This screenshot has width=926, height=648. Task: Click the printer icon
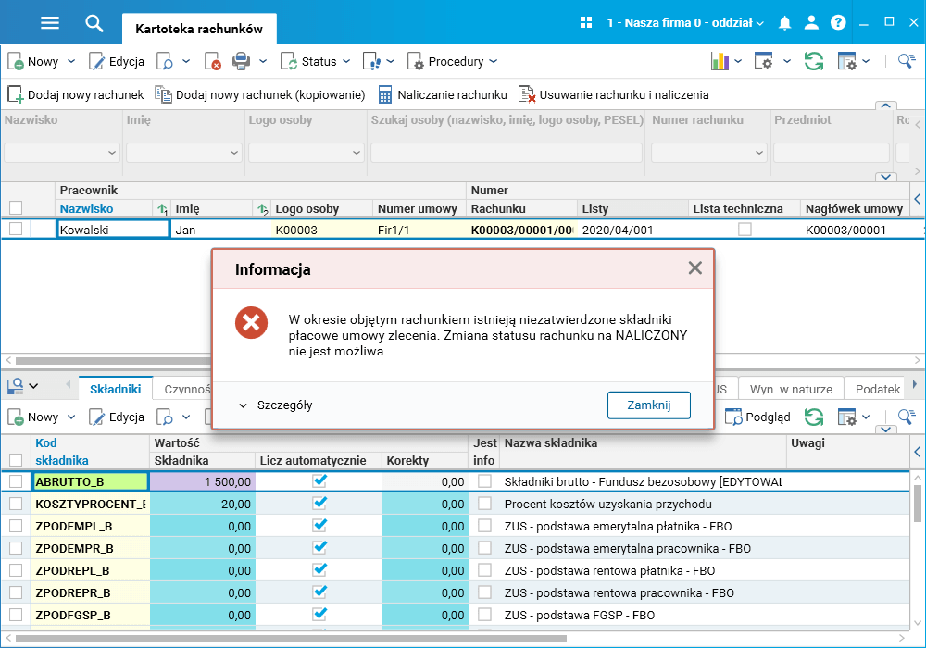(241, 61)
